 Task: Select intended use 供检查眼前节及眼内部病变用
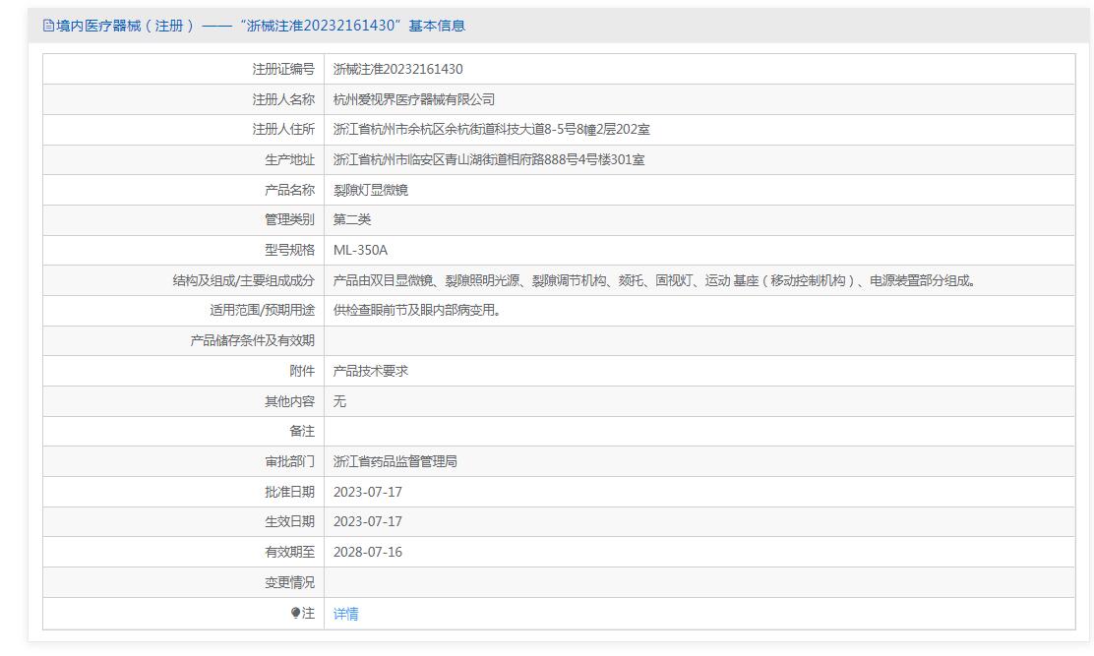pos(416,310)
